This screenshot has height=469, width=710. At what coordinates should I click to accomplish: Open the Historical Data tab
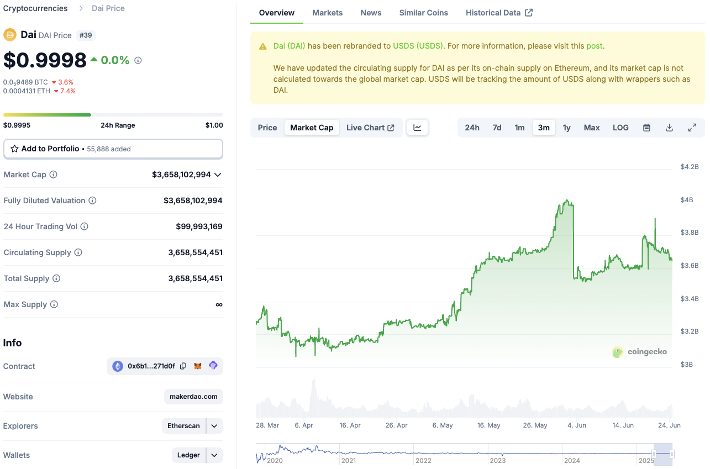coord(499,13)
